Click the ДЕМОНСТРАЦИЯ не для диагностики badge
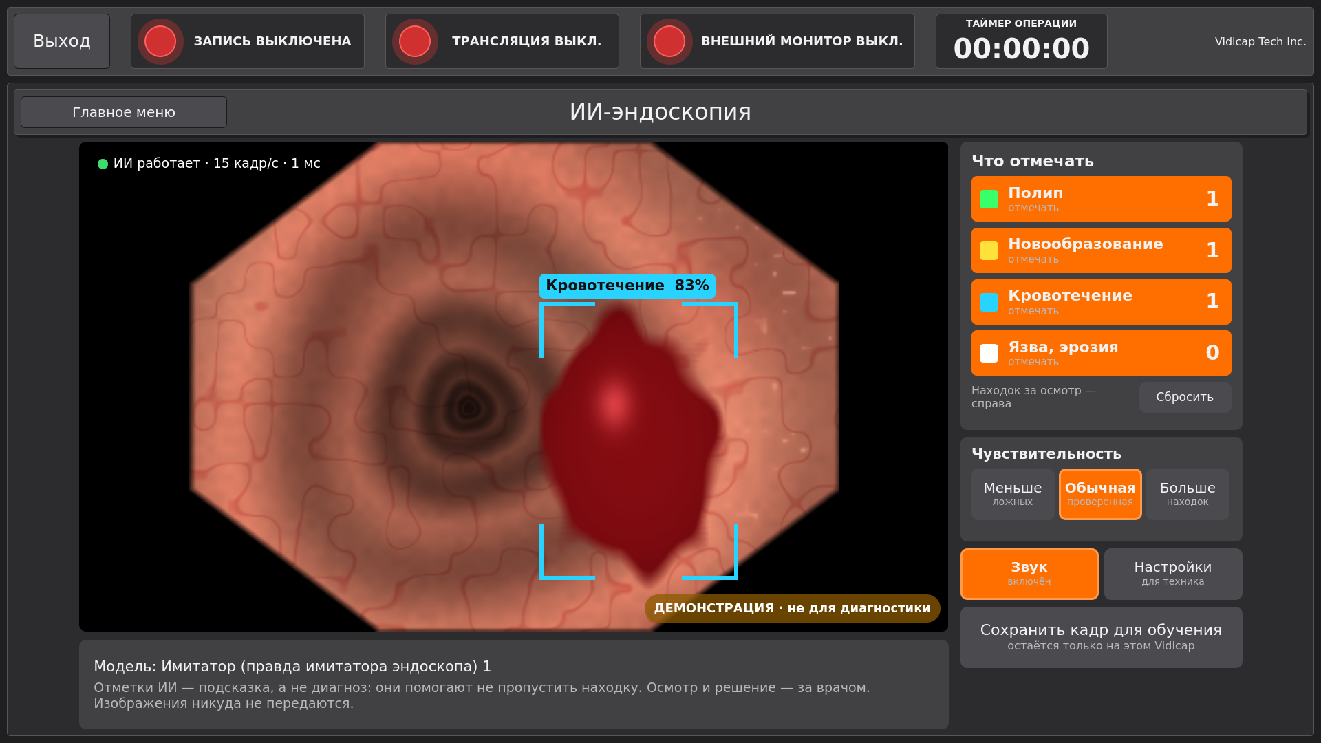This screenshot has width=1321, height=743. pyautogui.click(x=792, y=608)
